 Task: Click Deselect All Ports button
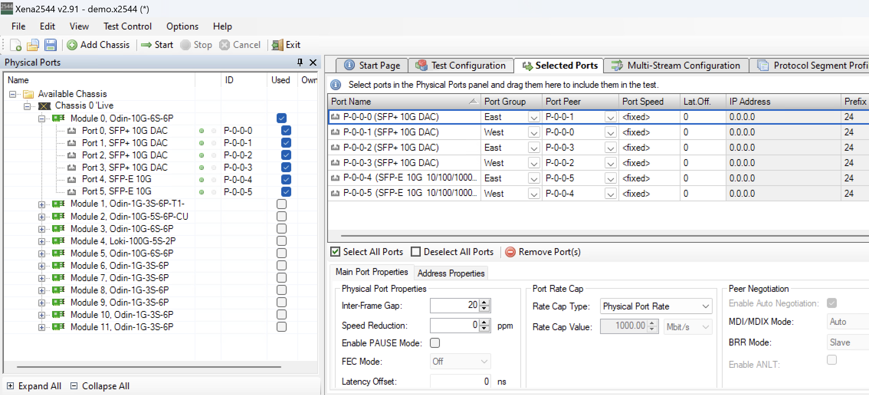[453, 252]
